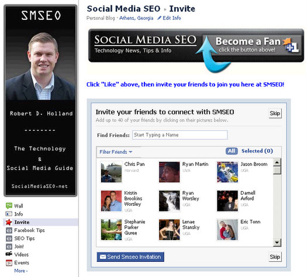Click the Events calendar icon

9,263
